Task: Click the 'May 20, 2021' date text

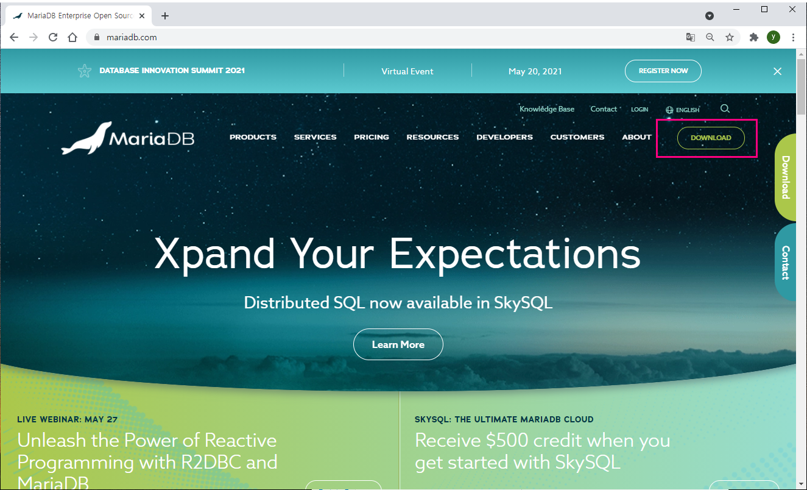Action: click(x=535, y=71)
